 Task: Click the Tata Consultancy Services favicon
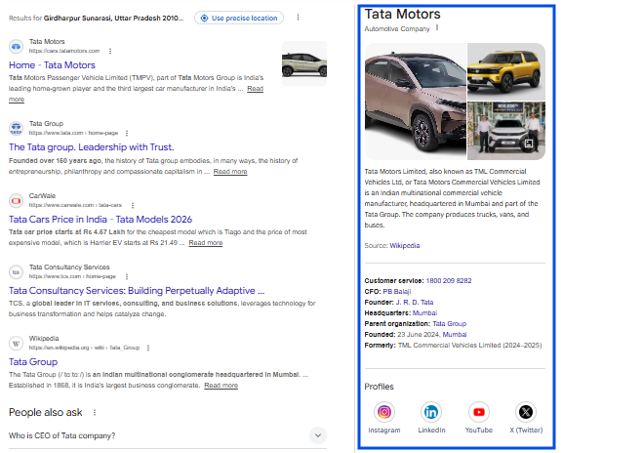[17, 271]
